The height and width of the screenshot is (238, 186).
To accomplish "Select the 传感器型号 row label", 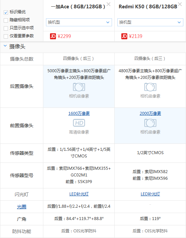I will pyautogui.click(x=22, y=175).
